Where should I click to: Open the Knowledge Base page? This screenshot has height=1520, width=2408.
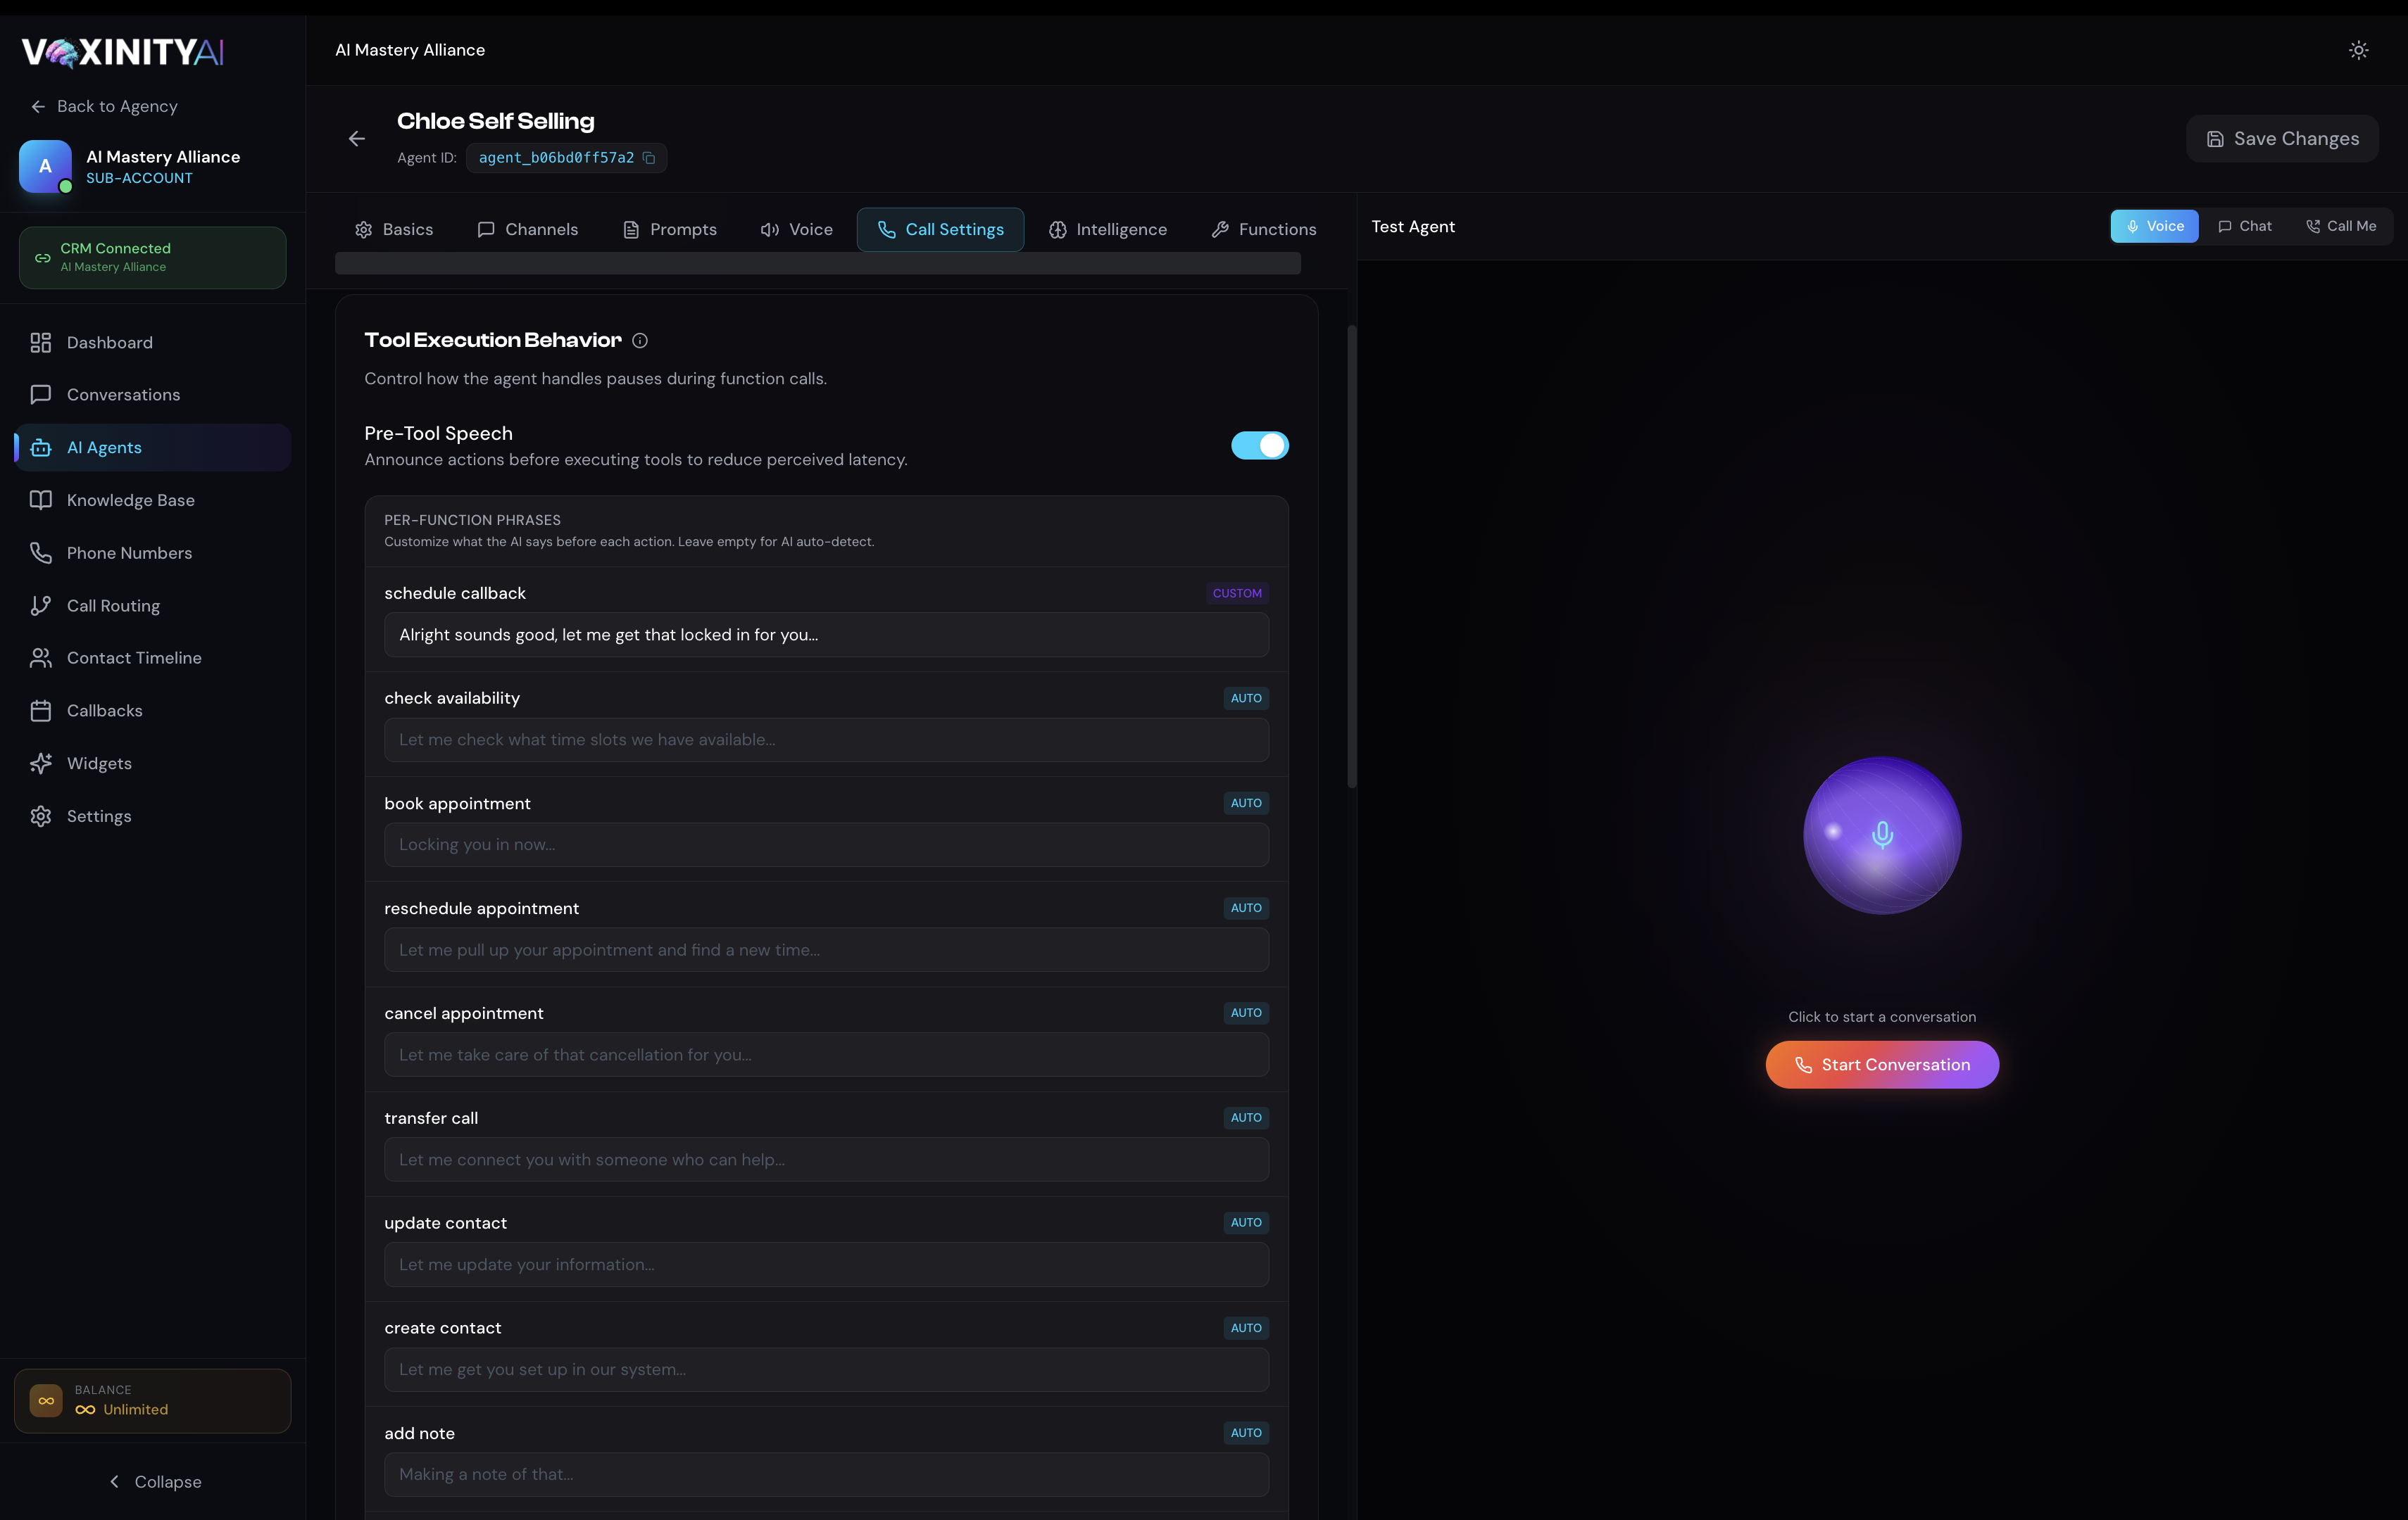click(x=153, y=500)
